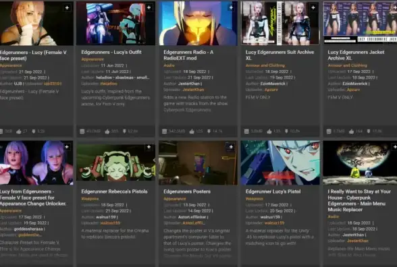Click plus icon on Edgerunner Rebecca's Pistols thumbnail
The image size is (397, 267).
(x=149, y=147)
